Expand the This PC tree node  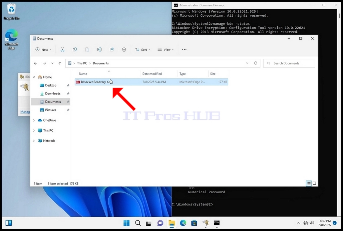(x=34, y=131)
